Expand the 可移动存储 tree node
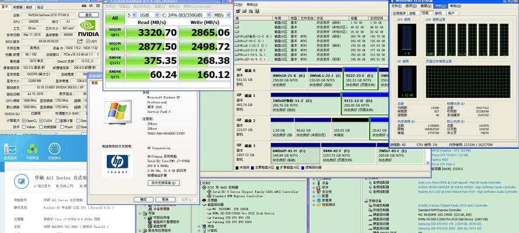This screenshot has height=233, width=519. [x=144, y=218]
